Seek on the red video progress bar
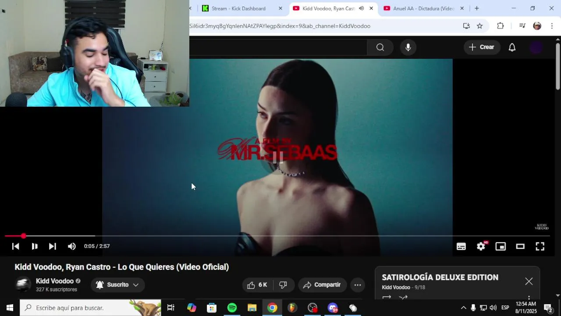Screen dimensions: 561x316 [277, 236]
